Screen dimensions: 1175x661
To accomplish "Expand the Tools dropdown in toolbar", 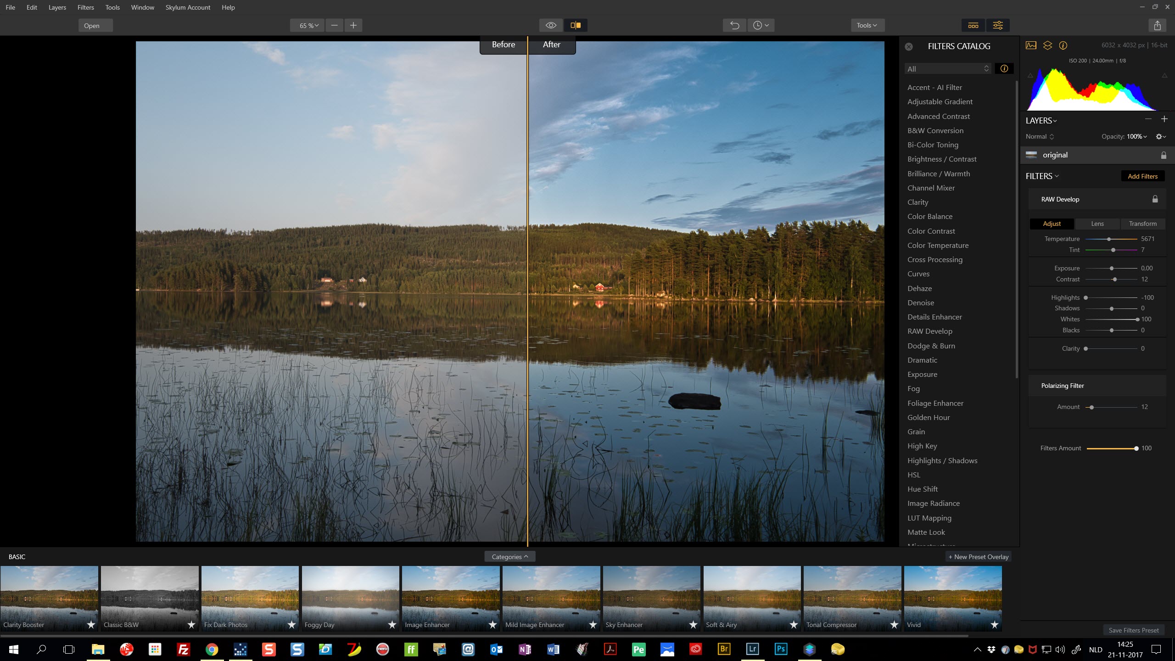I will (867, 25).
